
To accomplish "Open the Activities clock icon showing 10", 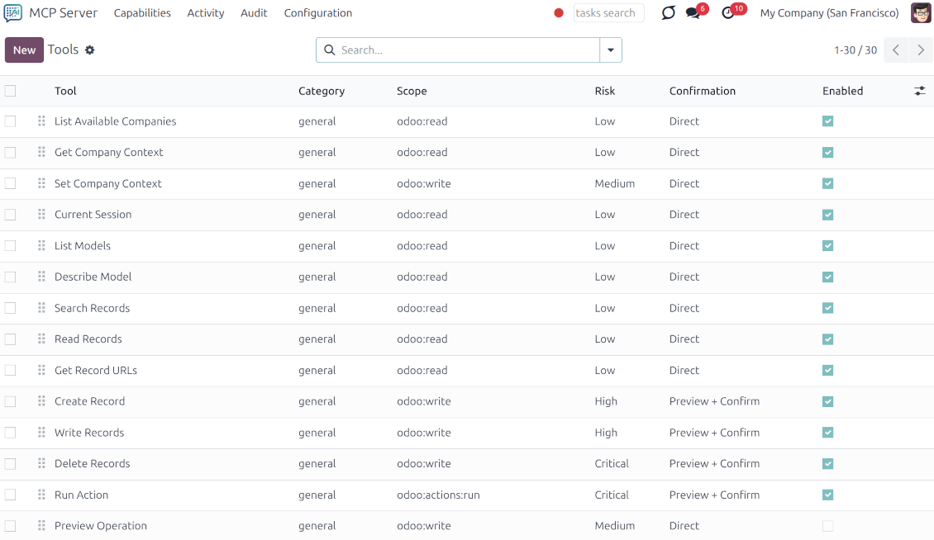I will [727, 12].
